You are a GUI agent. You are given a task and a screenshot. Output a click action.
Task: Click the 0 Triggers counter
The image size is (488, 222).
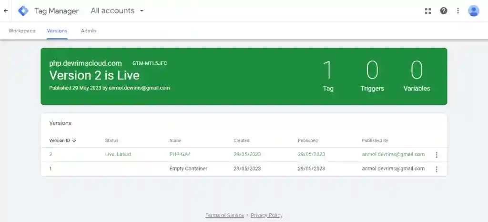[x=372, y=76]
